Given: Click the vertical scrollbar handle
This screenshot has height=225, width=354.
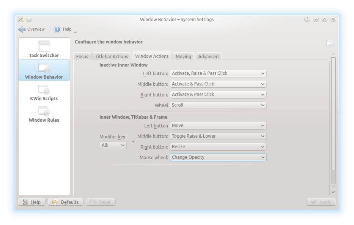Looking at the screenshot, I should tap(333, 113).
